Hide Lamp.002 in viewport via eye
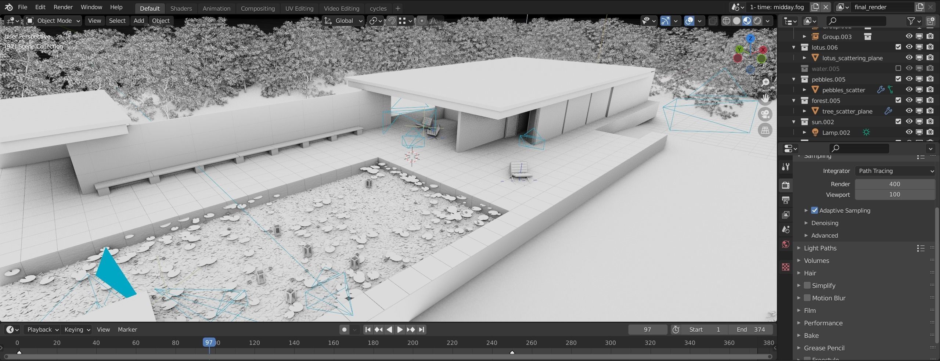This screenshot has width=940, height=361. click(x=909, y=132)
